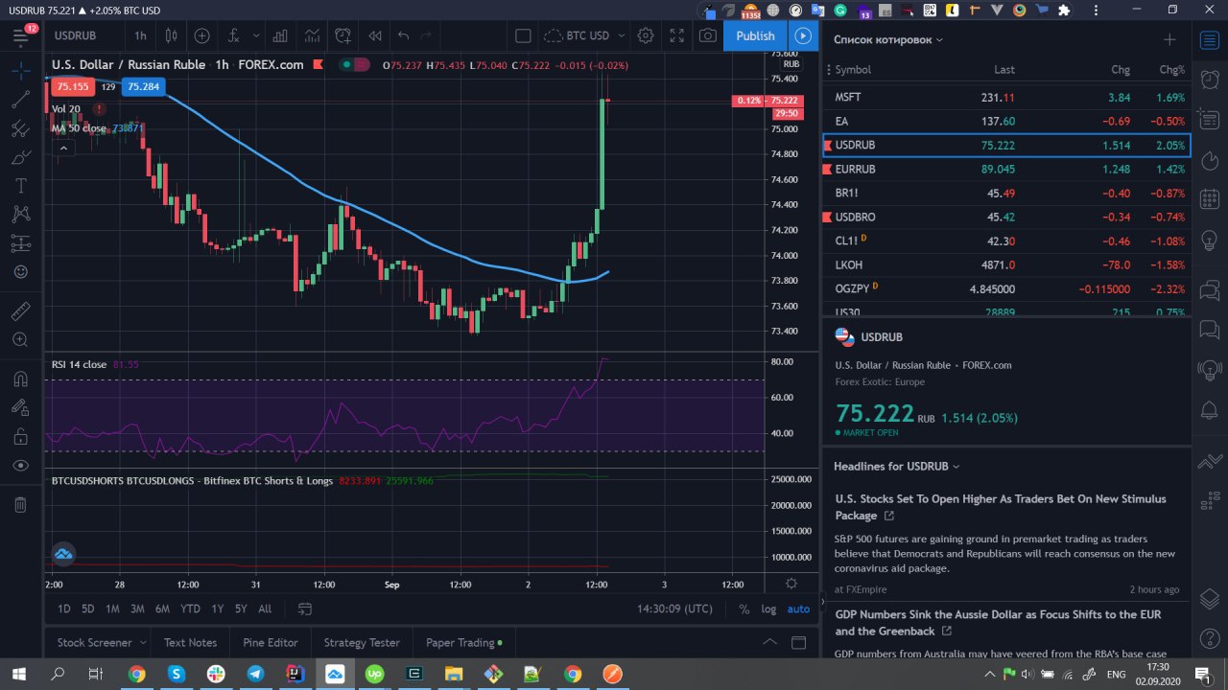The image size is (1228, 690).
Task: Create an alert with alarm clock icon
Action: point(343,35)
